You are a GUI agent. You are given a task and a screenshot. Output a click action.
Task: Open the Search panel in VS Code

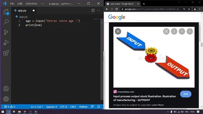6,22
